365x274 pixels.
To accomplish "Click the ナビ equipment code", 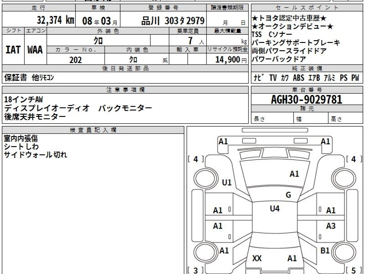I will coord(259,78).
